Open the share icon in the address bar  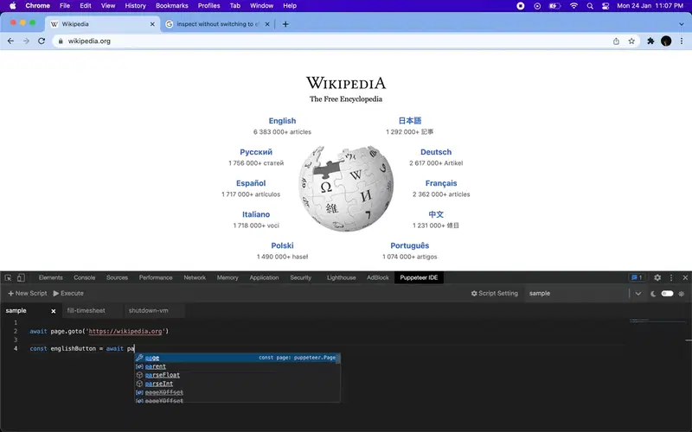tap(616, 41)
